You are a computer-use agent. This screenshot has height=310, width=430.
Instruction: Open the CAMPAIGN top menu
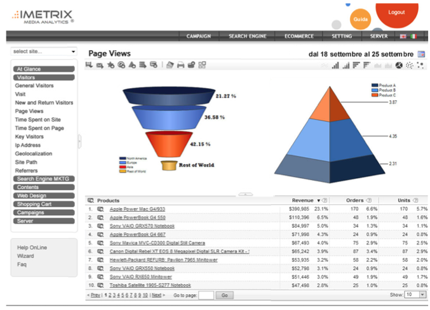click(x=199, y=36)
